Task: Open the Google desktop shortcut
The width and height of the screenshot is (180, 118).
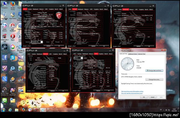Action: point(4,80)
